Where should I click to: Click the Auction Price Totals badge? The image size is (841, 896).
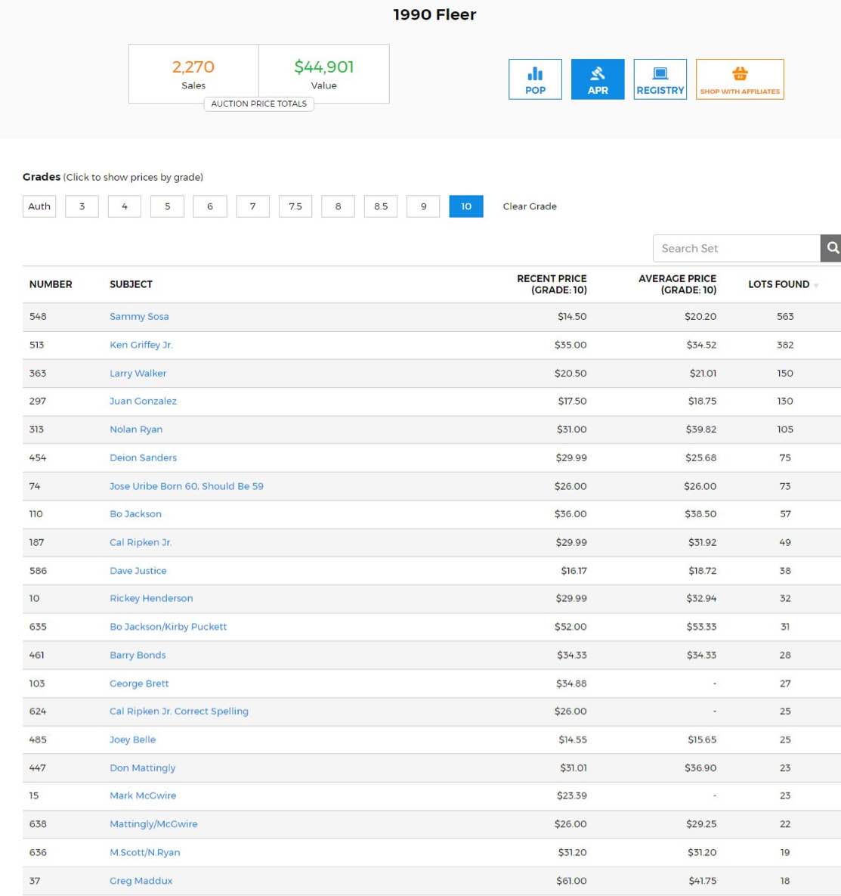tap(259, 104)
